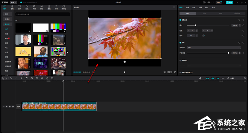This screenshot has height=133, width=248.
Task: Click the rotation angle stepper arrows
Action: tap(197, 36)
